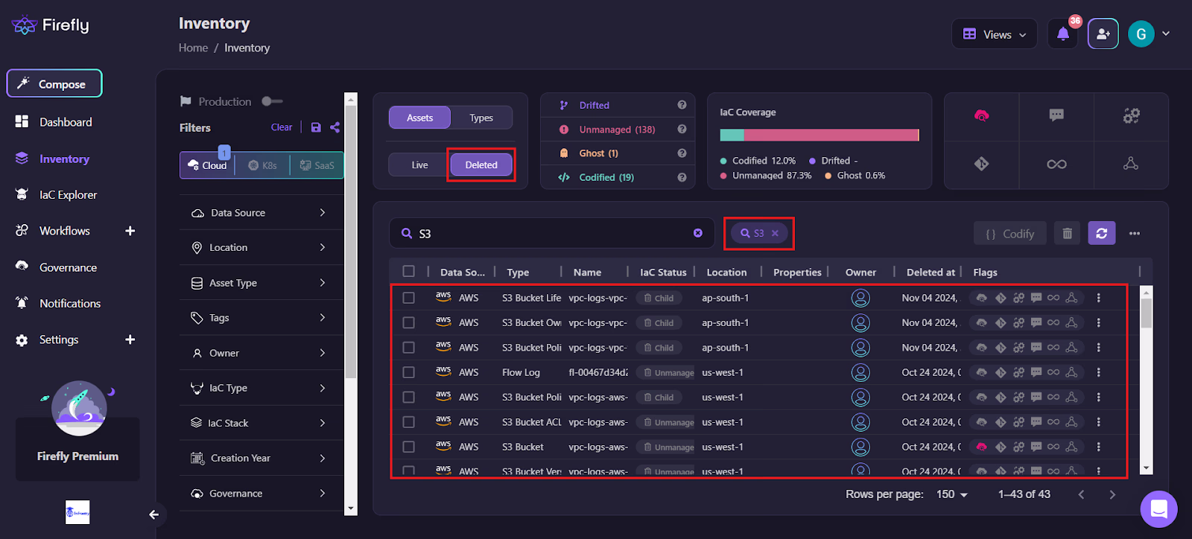Clear the S3 search box with x icon

pos(698,233)
